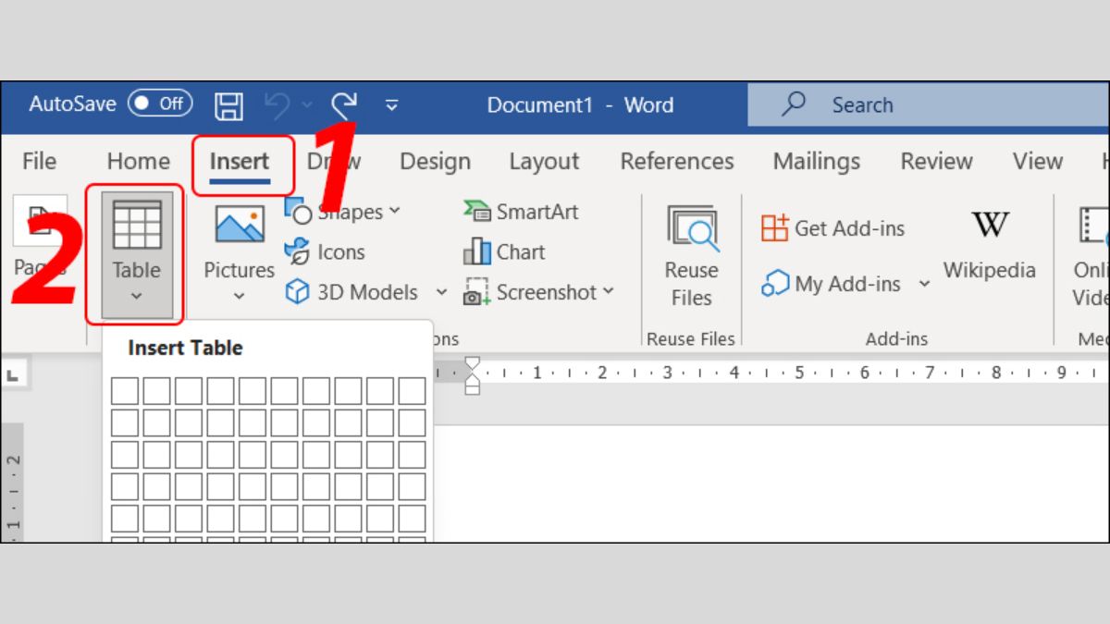1110x624 pixels.
Task: Open the Screenshot dropdown menu
Action: [x=608, y=292]
